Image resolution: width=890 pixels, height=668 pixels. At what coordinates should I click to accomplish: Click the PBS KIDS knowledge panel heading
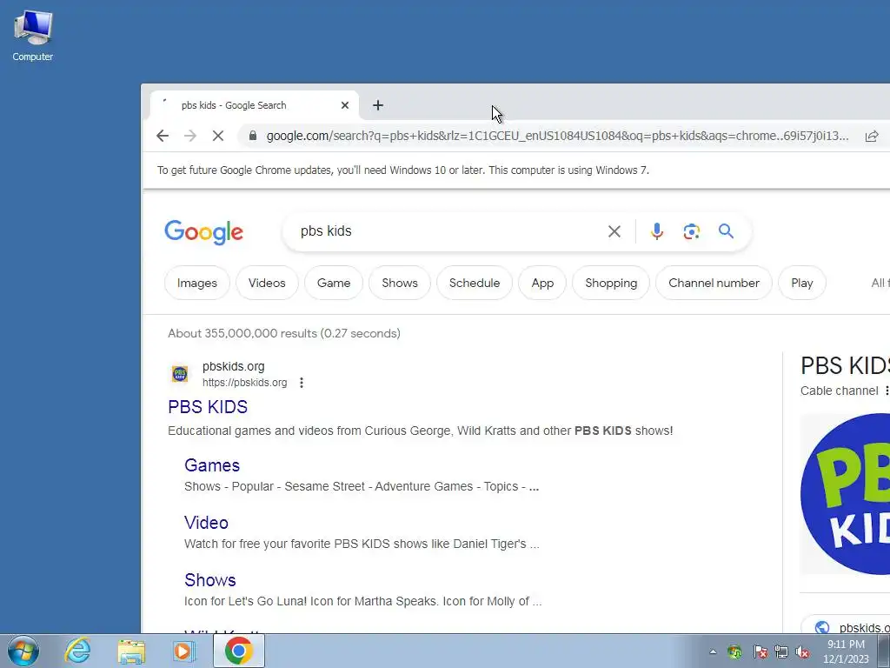[845, 365]
